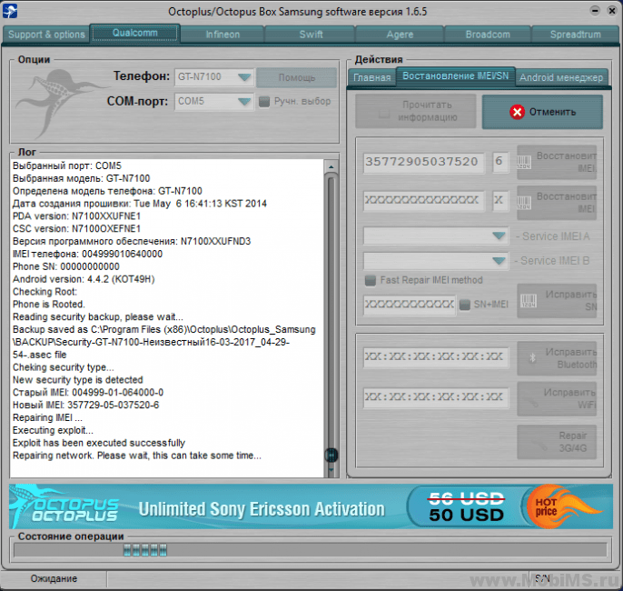Click the Octopus Octoplus banner logo
This screenshot has height=591, width=623.
(x=65, y=506)
